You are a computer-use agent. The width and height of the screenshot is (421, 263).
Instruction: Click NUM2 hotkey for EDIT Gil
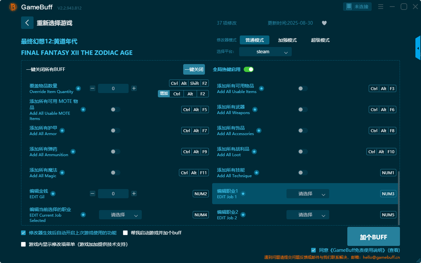pyautogui.click(x=201, y=194)
